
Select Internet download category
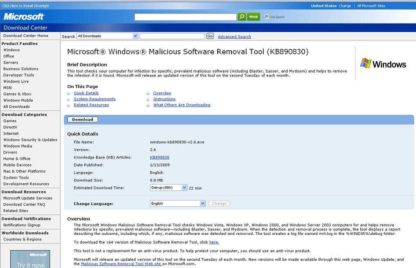point(11,134)
